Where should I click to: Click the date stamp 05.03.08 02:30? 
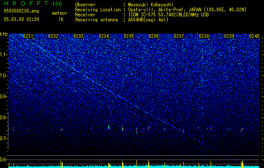pyautogui.click(x=21, y=19)
